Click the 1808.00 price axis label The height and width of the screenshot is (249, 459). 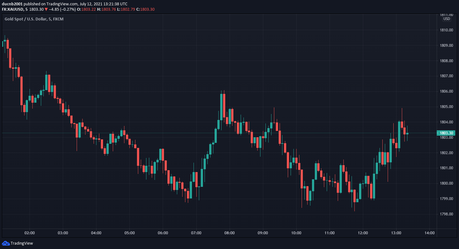pos(446,61)
